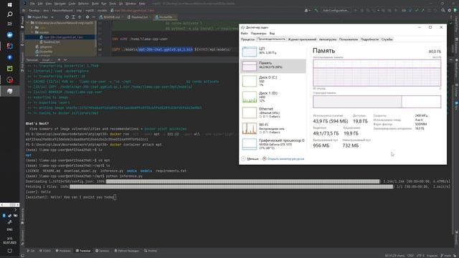Switch to Службы tab in Task Manager
Viewport: 459px width, 258px height.
[387, 39]
